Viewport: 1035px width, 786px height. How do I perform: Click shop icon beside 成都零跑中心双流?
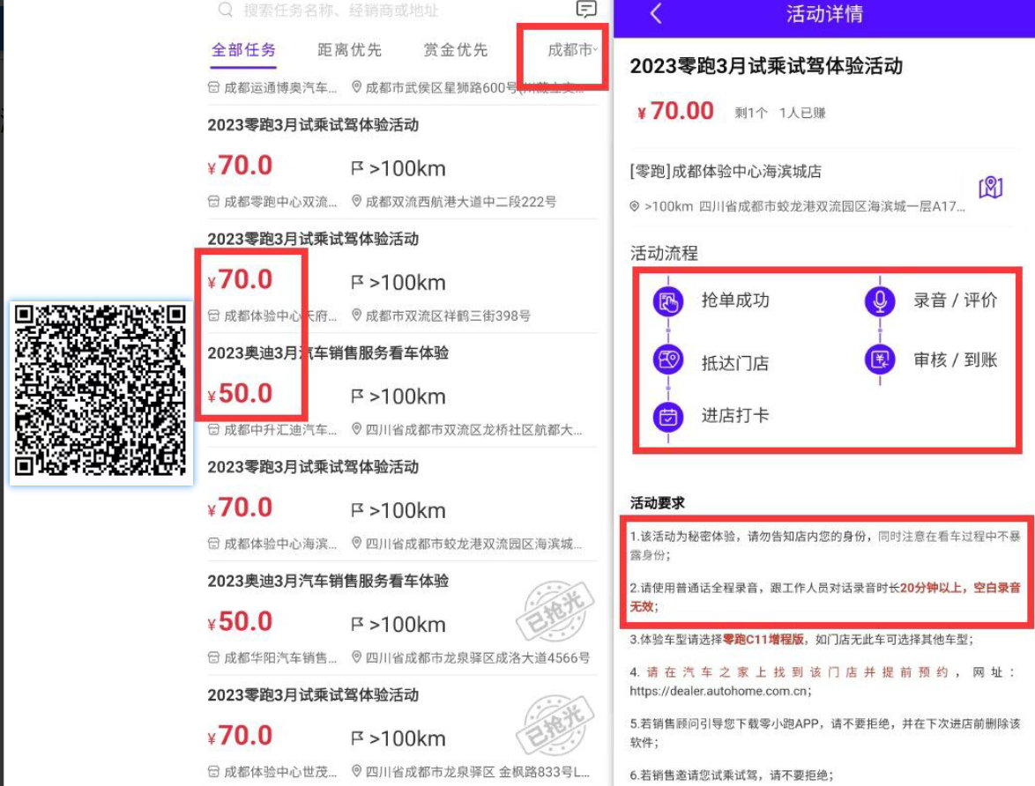pyautogui.click(x=213, y=201)
